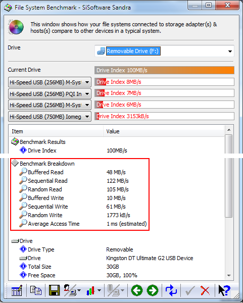Open the first Hi-Speed USB M-Sys dropdown
The image size is (243, 303).
[x=50, y=82]
